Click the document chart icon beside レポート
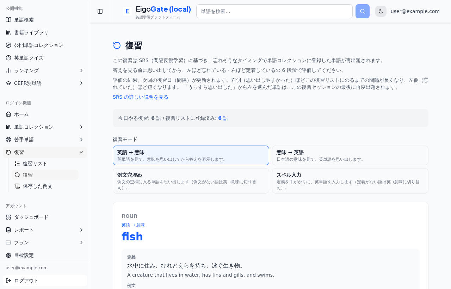This screenshot has height=289, width=451. tap(8, 230)
